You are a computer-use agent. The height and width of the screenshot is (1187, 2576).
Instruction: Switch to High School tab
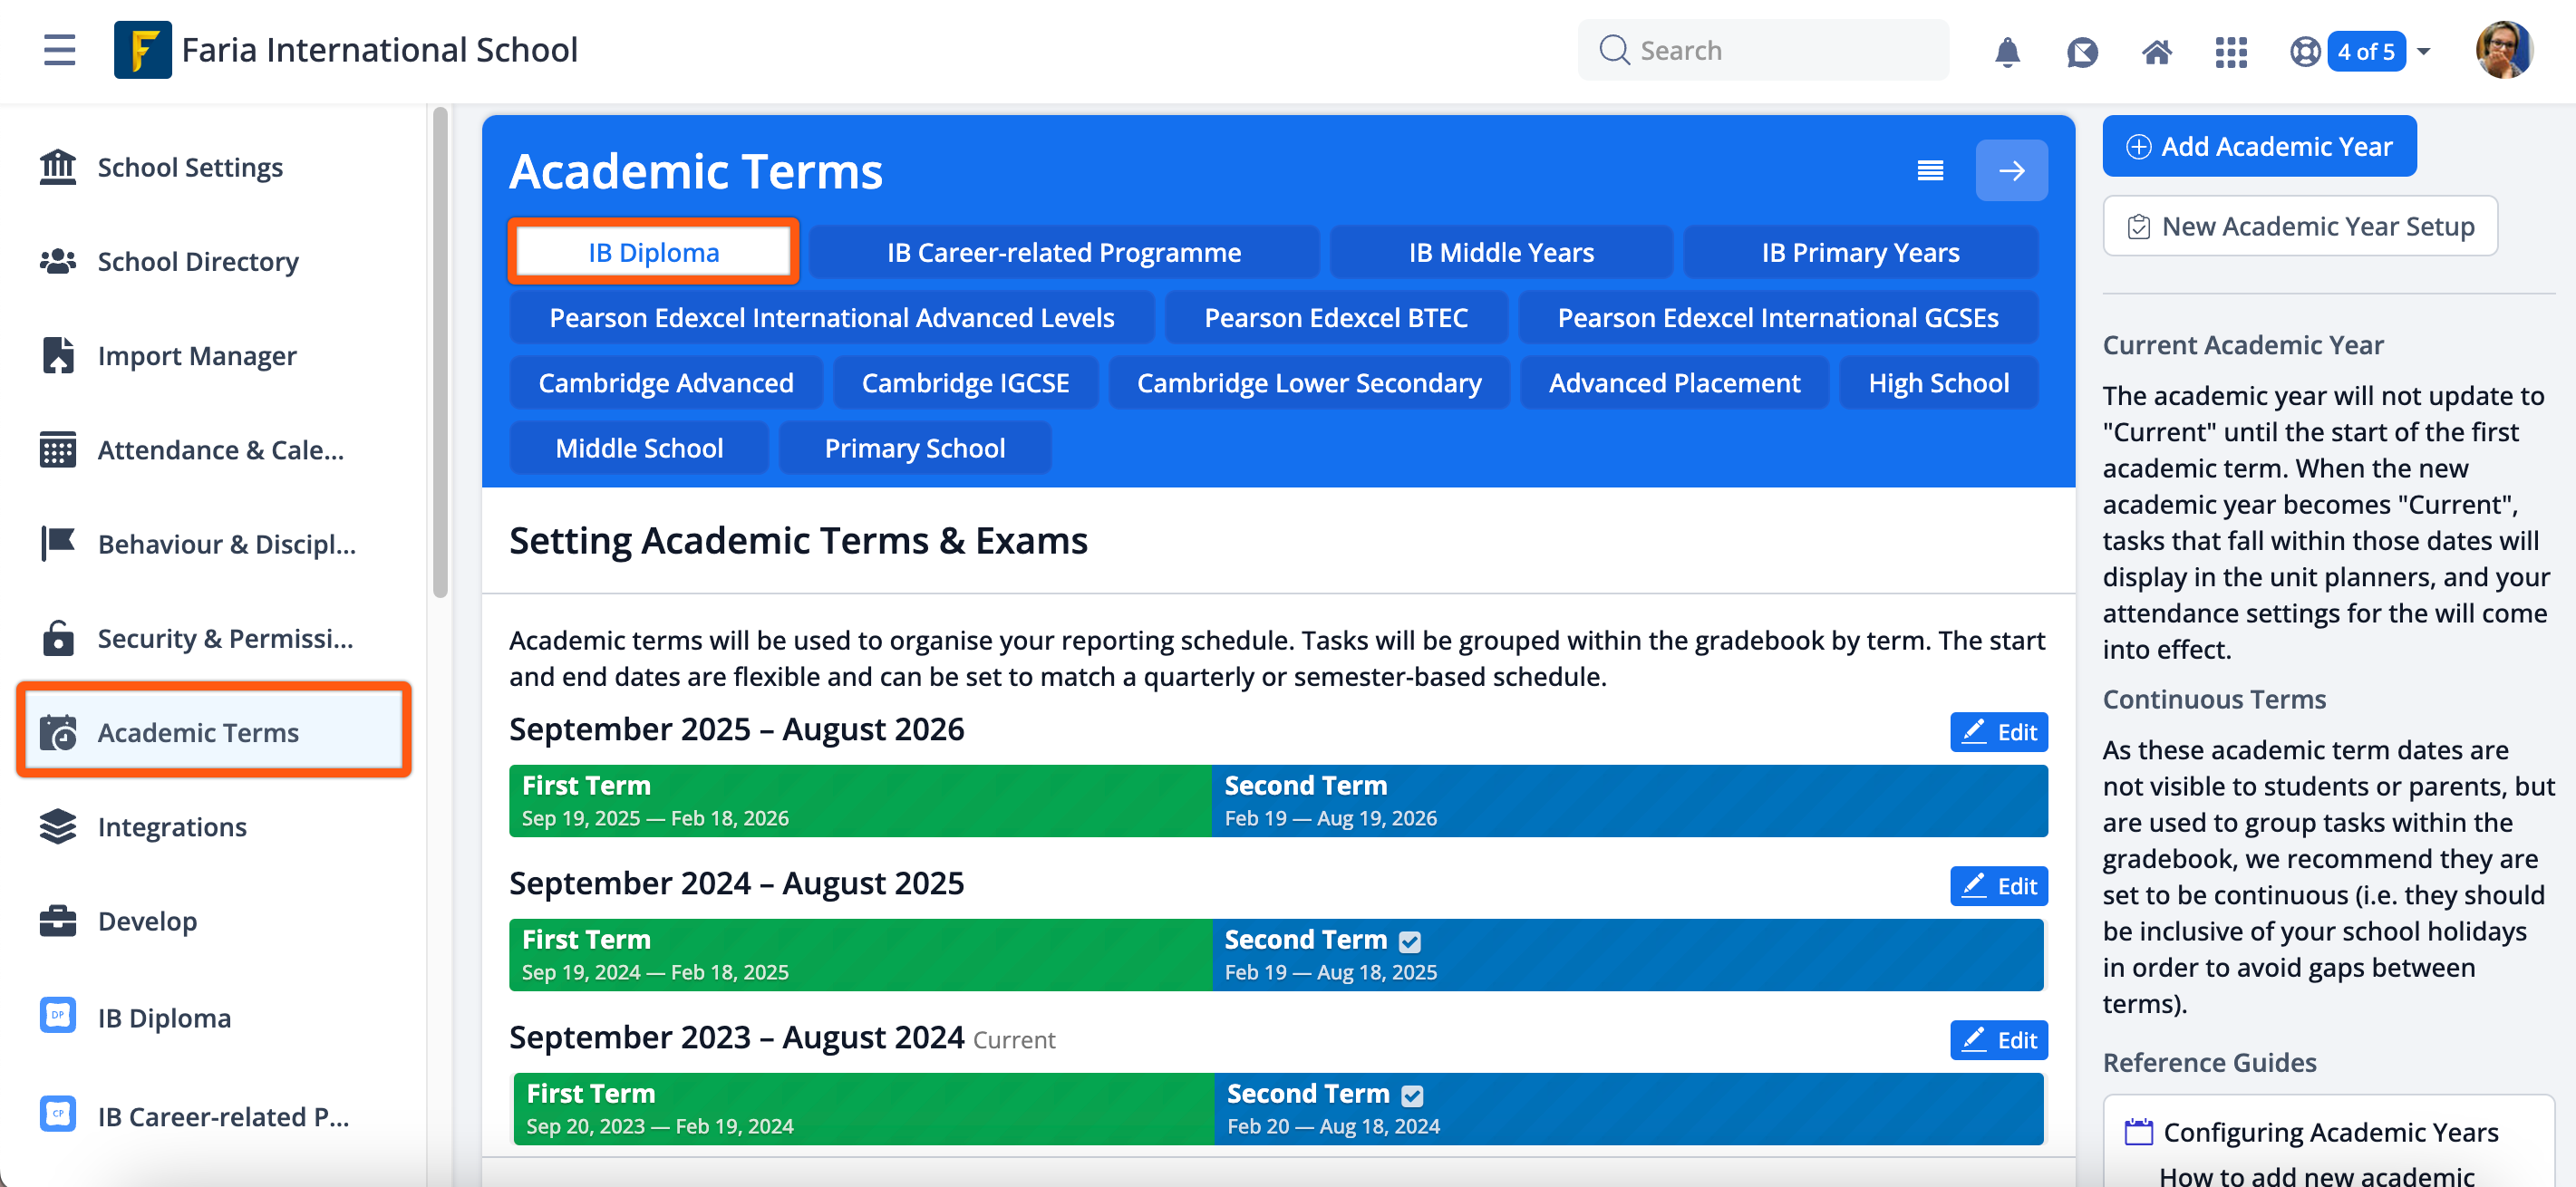1938,383
